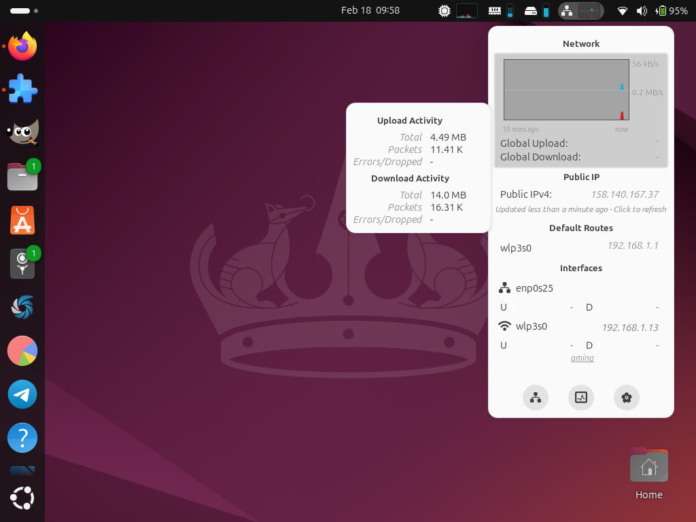Click the storage drive icon in top bar

[531, 11]
